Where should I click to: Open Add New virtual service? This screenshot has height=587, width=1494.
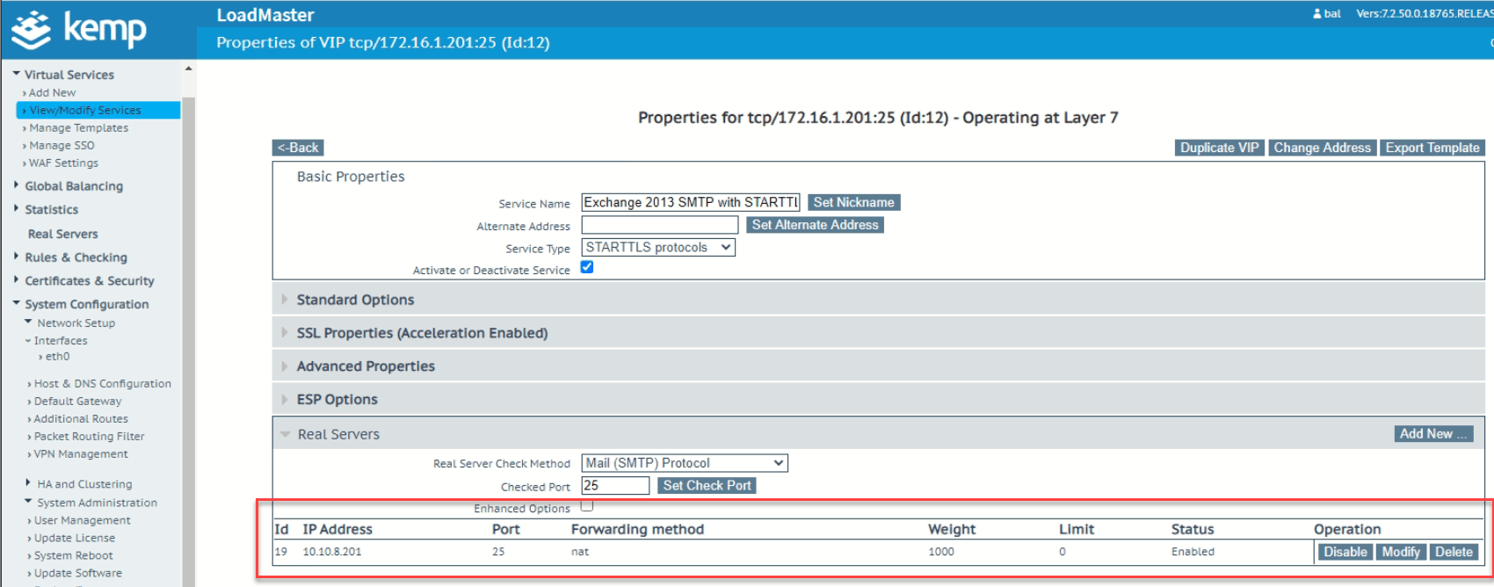pos(52,93)
